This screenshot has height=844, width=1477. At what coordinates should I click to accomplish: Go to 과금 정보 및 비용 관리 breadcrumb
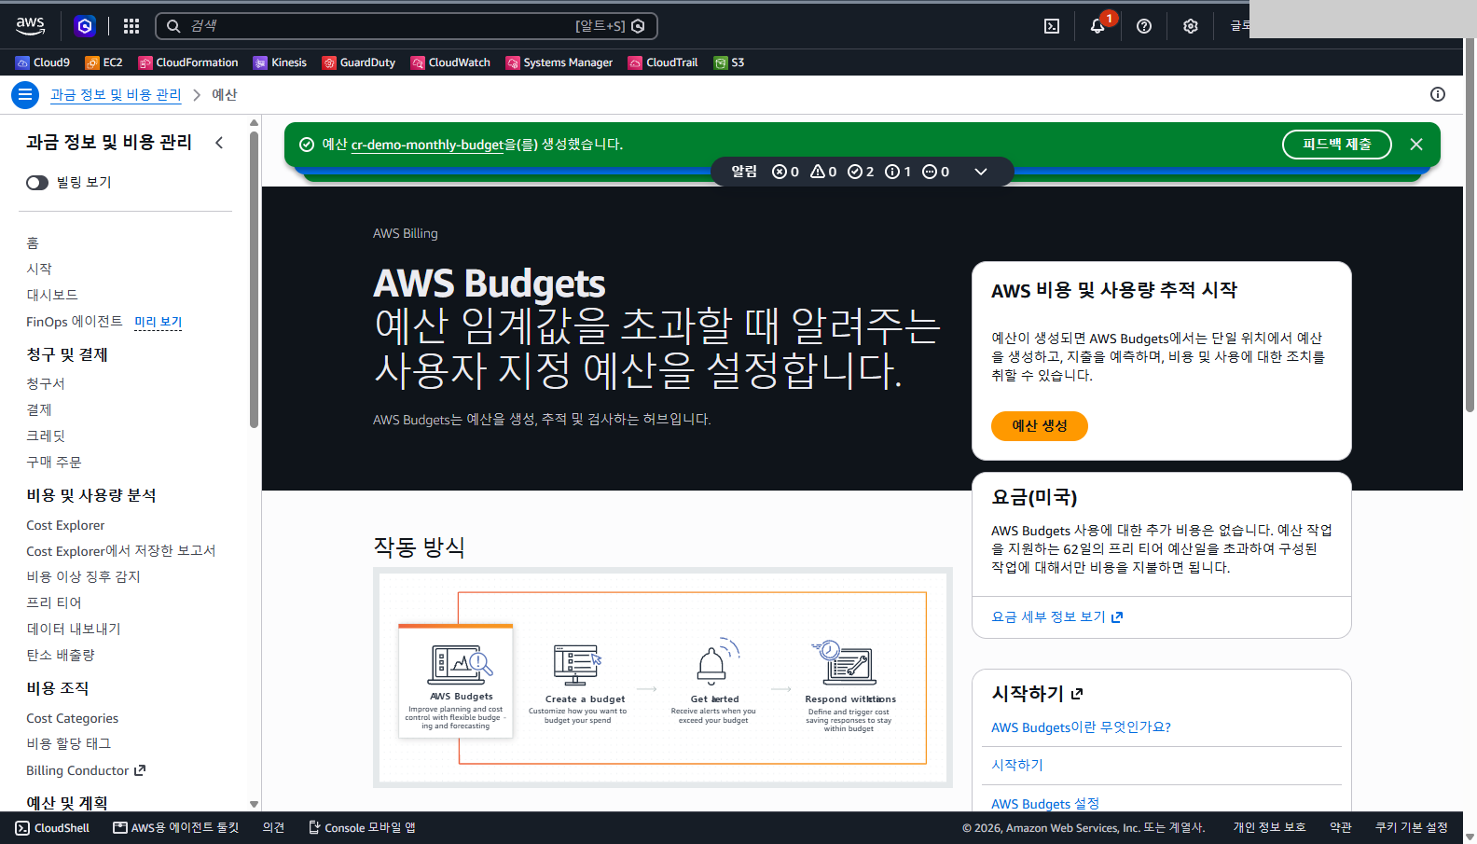(116, 94)
